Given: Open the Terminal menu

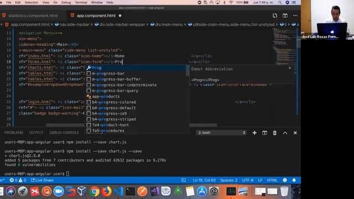Looking at the screenshot, I should pos(81,2).
